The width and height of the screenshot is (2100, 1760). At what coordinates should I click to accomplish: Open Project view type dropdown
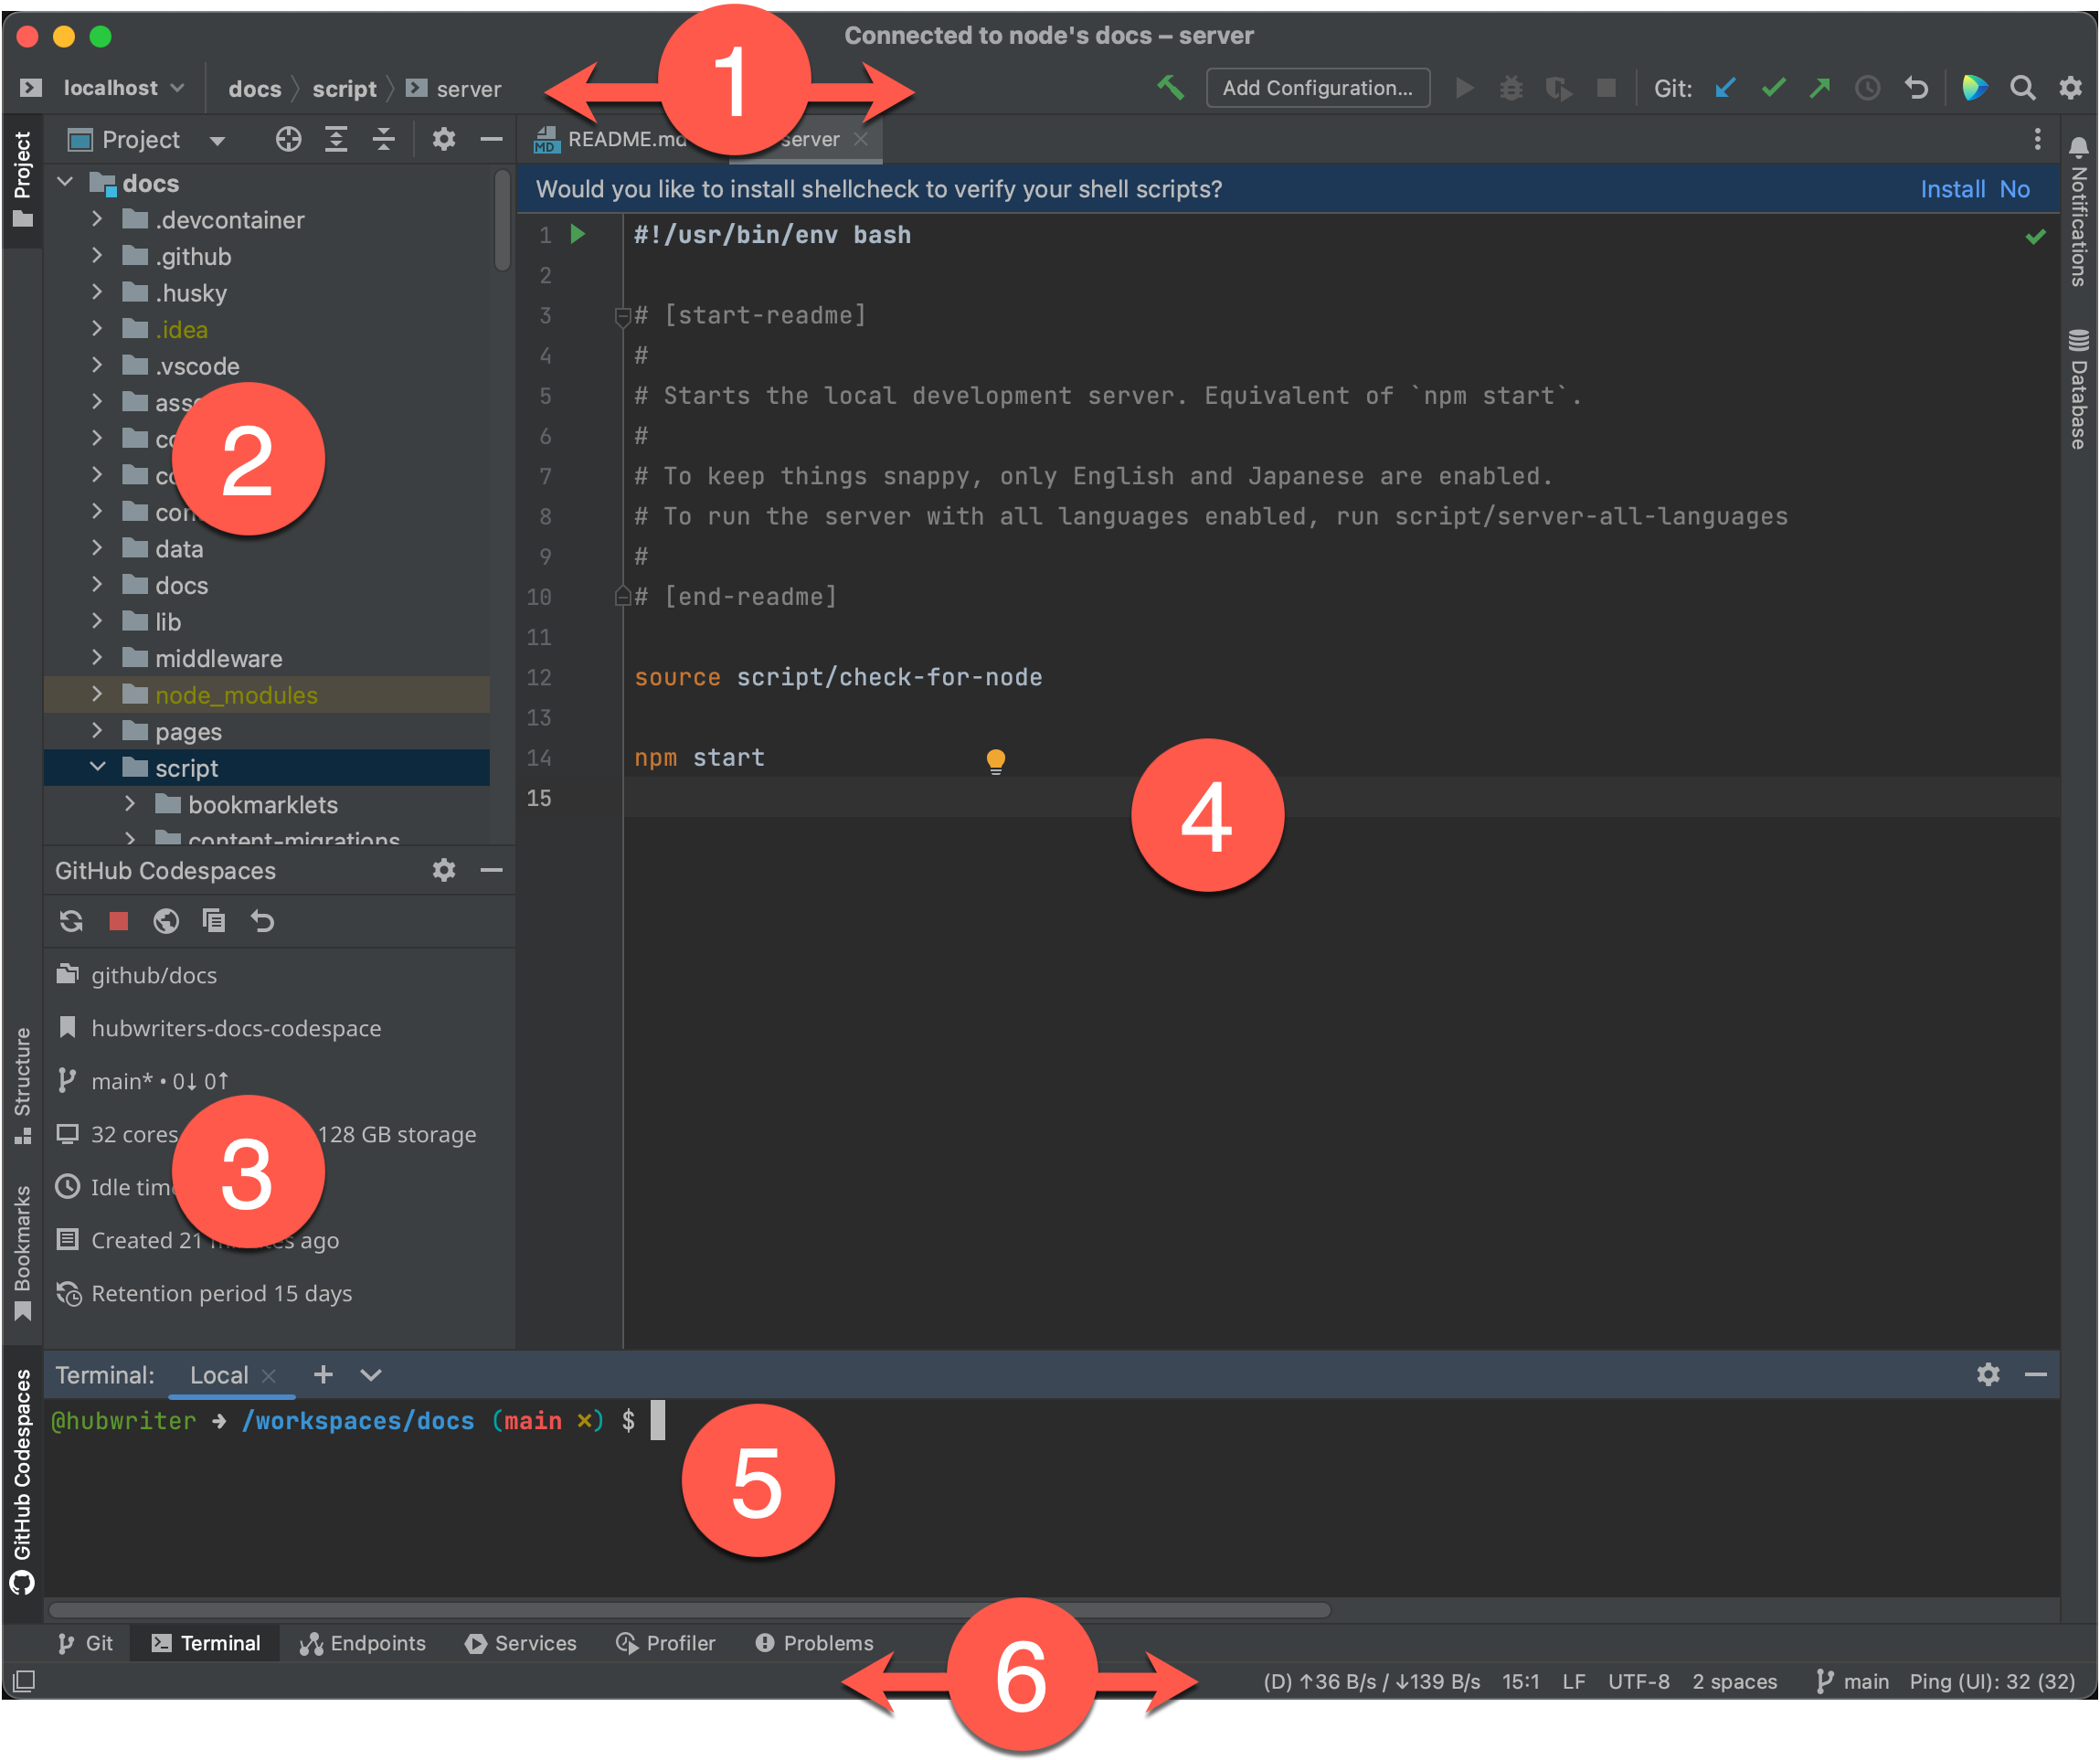click(x=217, y=141)
